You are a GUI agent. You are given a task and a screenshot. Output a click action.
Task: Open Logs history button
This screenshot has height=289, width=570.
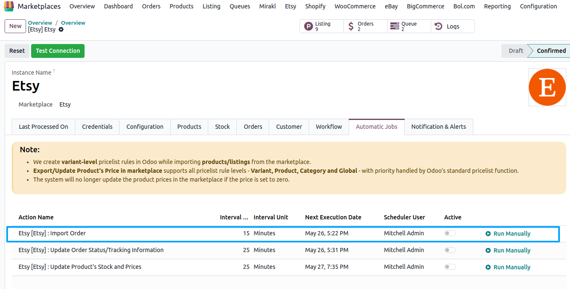click(x=453, y=26)
